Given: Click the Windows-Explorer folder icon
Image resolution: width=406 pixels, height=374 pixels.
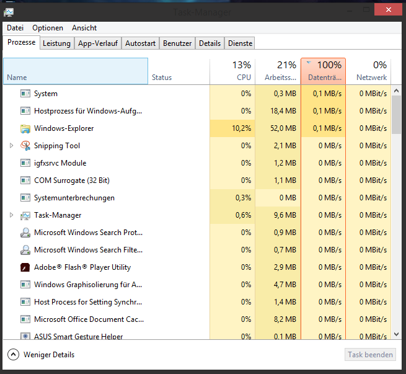Looking at the screenshot, I should coord(25,128).
